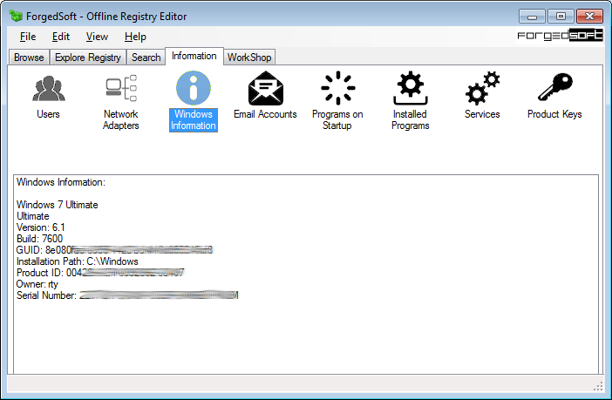This screenshot has width=612, height=400.
Task: Minimize the Offline Registry Editor window
Action: pos(532,17)
